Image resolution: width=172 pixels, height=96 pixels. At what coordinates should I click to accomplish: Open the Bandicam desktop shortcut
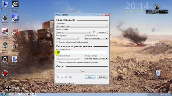tap(5, 74)
